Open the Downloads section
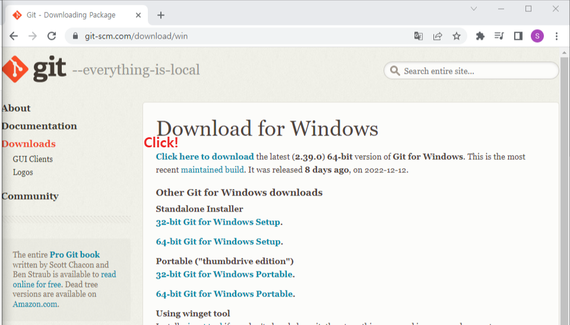This screenshot has height=325, width=570. [x=28, y=144]
